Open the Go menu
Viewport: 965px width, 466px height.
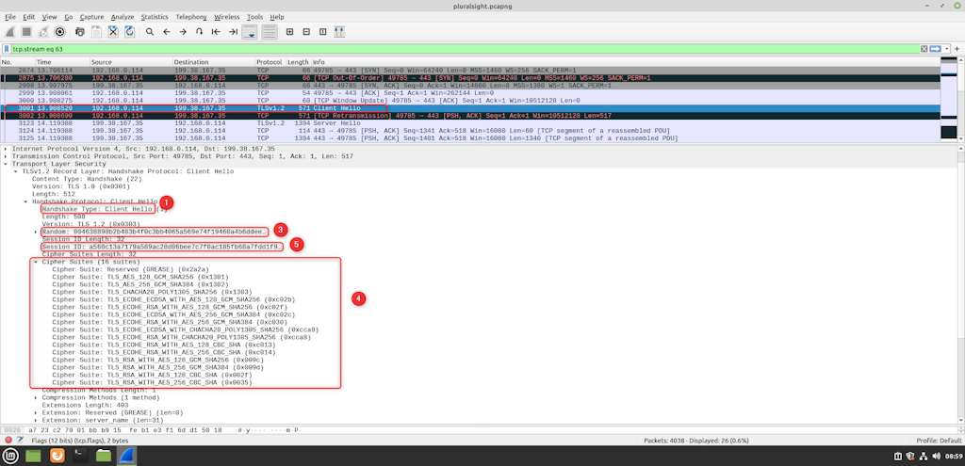click(68, 17)
